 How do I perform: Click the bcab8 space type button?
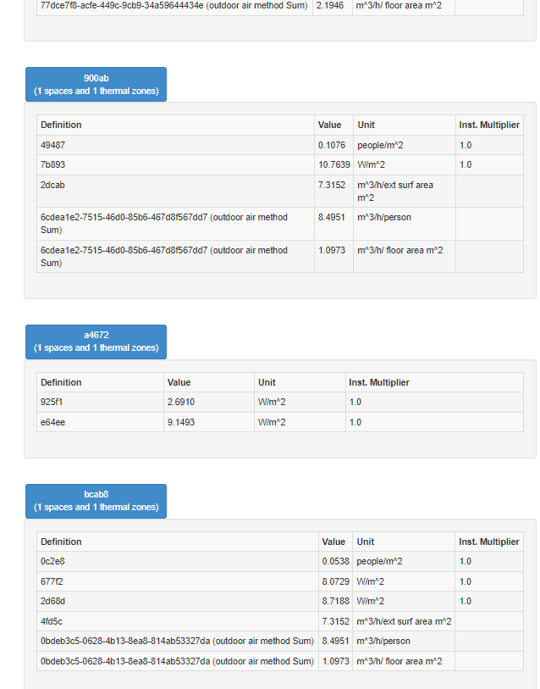pyautogui.click(x=96, y=502)
